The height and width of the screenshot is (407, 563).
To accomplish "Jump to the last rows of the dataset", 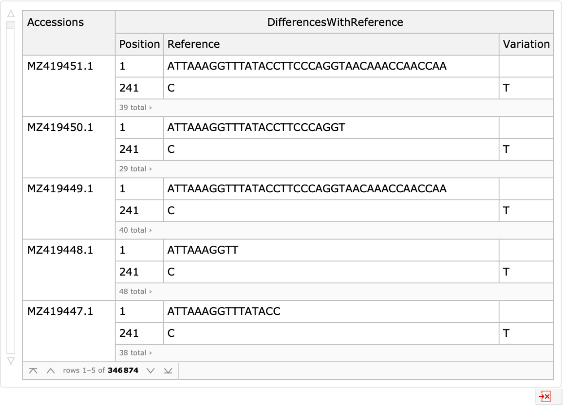I will 168,371.
